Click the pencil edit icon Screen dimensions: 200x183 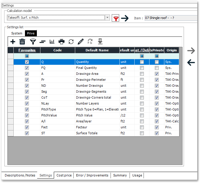coord(81,42)
